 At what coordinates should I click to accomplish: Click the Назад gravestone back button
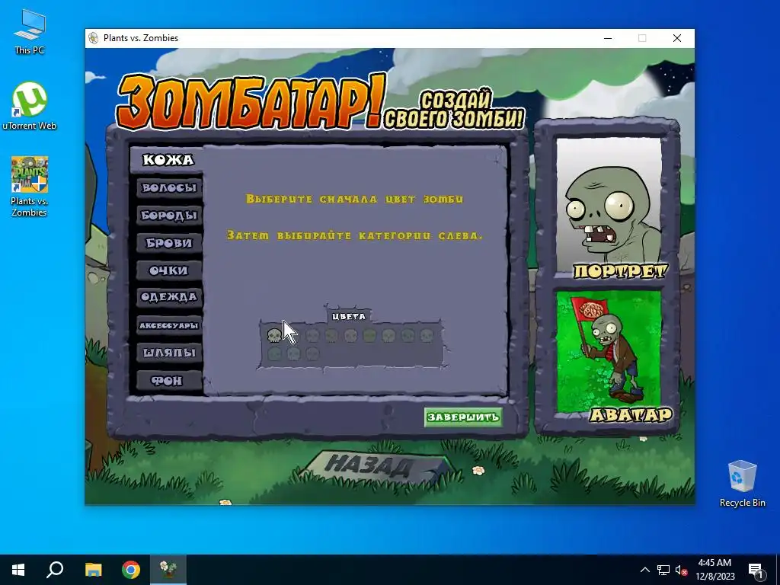tap(371, 467)
